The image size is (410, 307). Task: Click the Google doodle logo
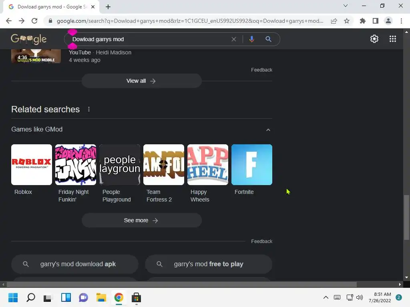[x=29, y=39]
